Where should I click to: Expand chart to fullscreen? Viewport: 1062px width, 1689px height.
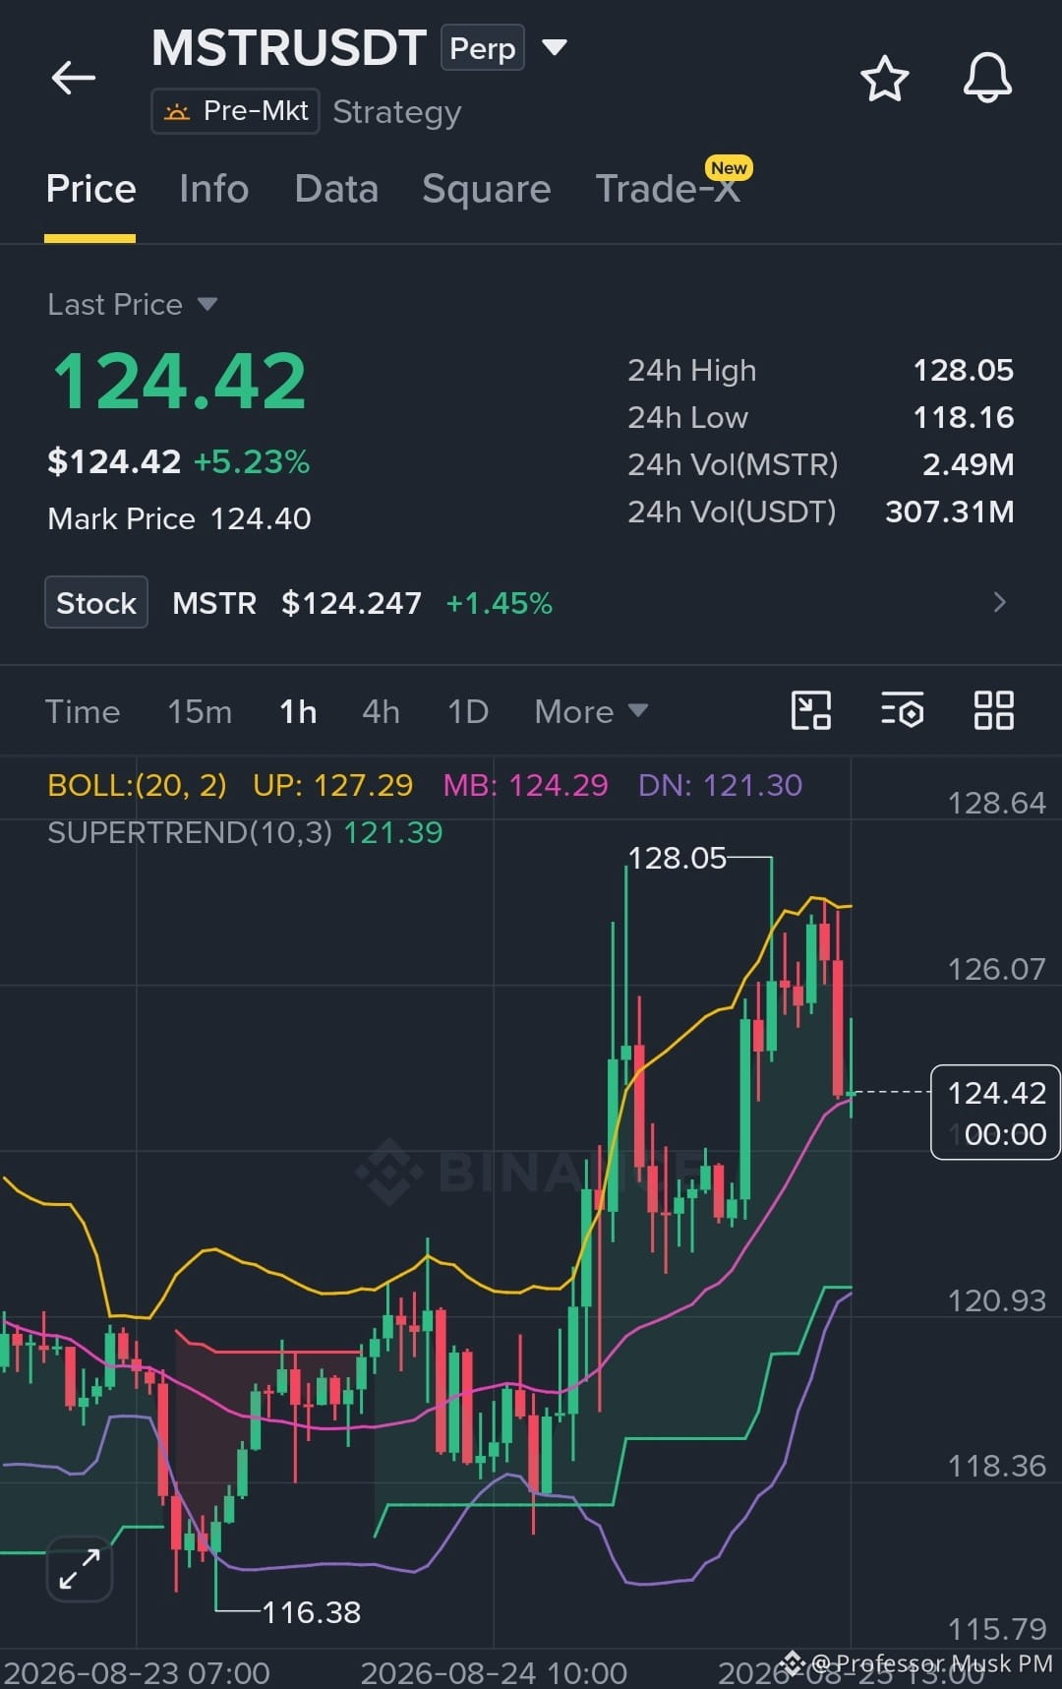80,1569
